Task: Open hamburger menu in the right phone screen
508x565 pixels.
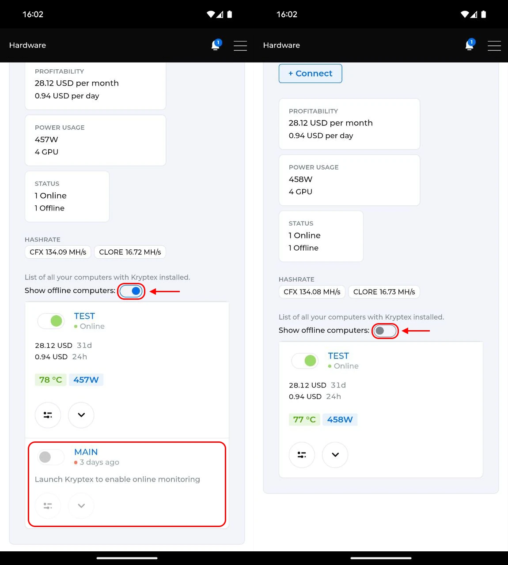Action: [494, 45]
